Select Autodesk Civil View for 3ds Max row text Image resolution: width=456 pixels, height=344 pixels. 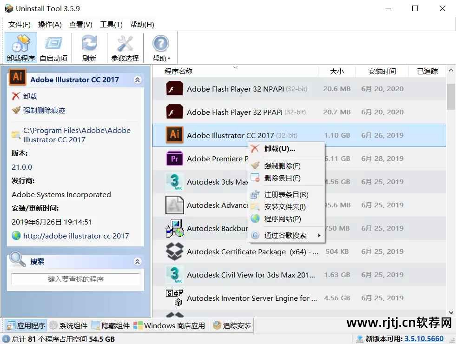click(251, 275)
